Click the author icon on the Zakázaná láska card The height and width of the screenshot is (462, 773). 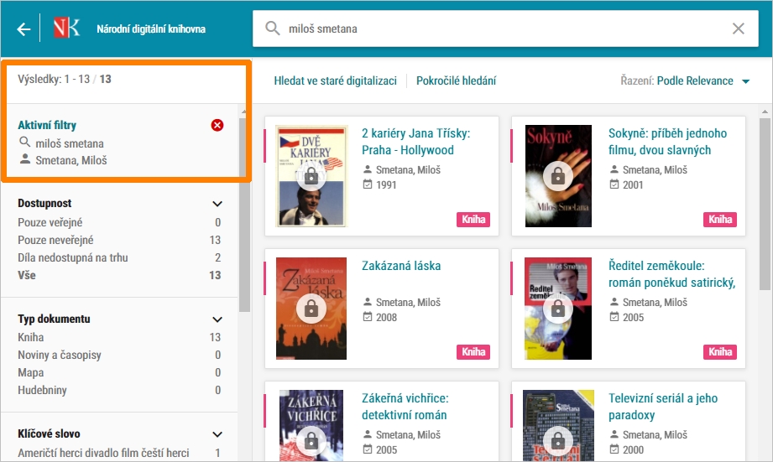point(368,302)
